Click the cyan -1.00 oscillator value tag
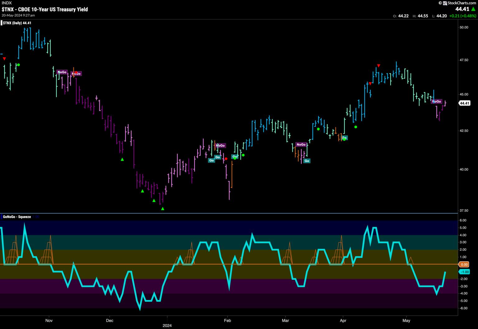This screenshot has width=478, height=329. 464,272
